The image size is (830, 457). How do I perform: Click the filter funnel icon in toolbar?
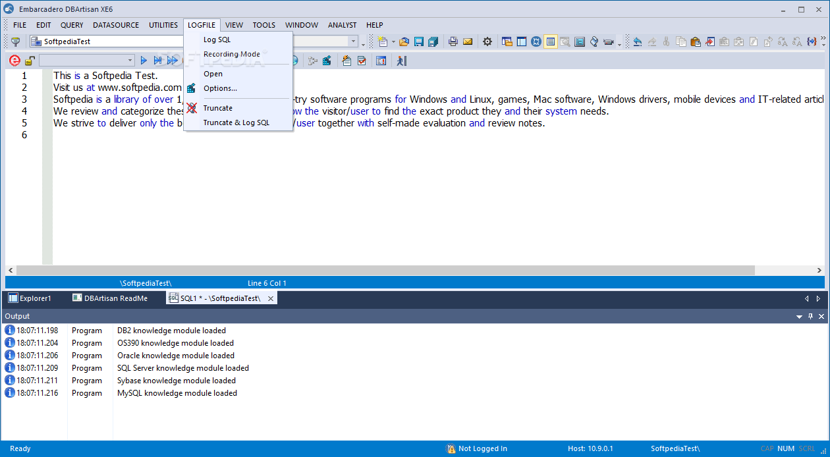click(16, 41)
